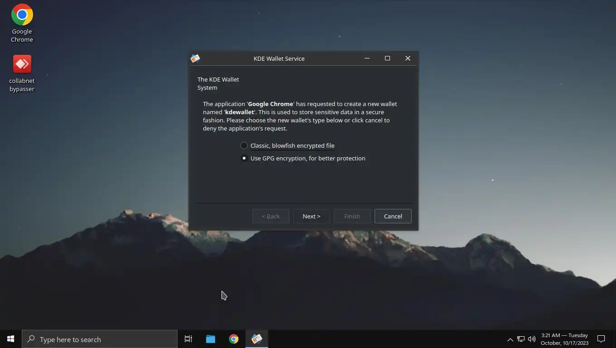Image resolution: width=616 pixels, height=348 pixels.
Task: Click the KDE Wallet Service title text
Action: pyautogui.click(x=279, y=58)
